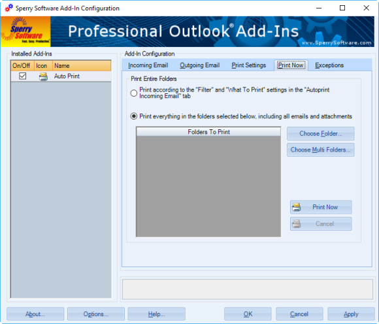
Task: Click the bottom Cancel button
Action: 299,314
